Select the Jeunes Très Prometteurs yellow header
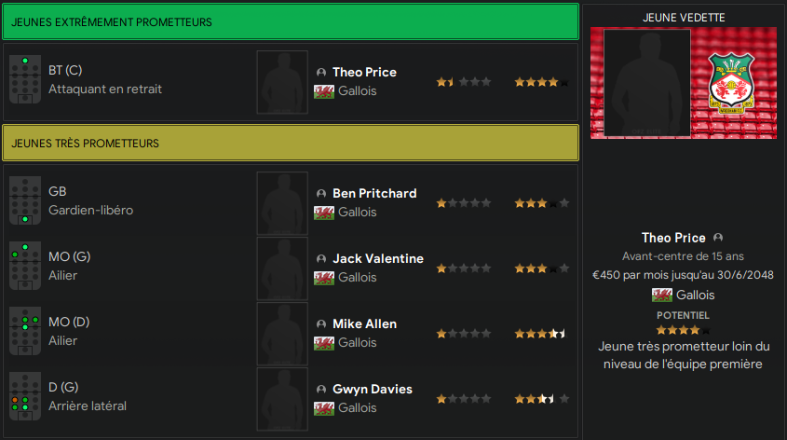 pyautogui.click(x=291, y=144)
